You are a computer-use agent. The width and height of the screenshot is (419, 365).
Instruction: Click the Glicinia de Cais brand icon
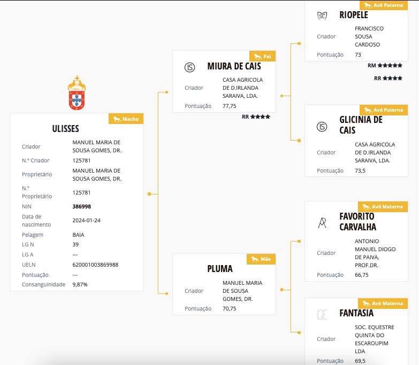pos(322,127)
